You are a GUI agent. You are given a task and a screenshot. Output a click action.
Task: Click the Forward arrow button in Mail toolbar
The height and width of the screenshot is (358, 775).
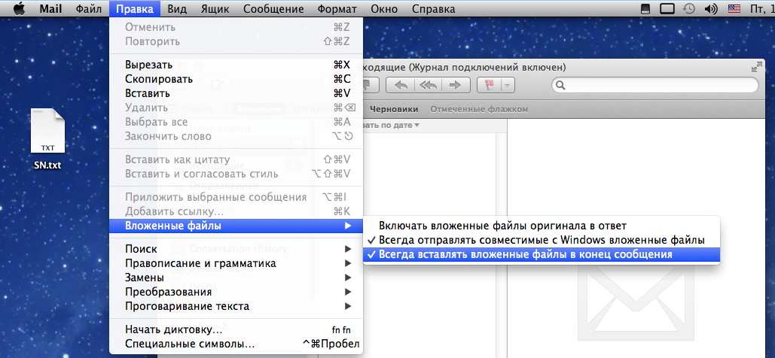(x=455, y=85)
